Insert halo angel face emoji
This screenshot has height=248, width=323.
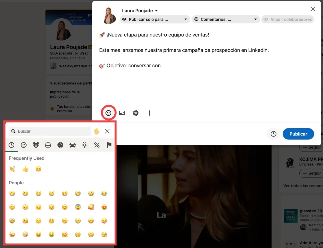[78, 207]
